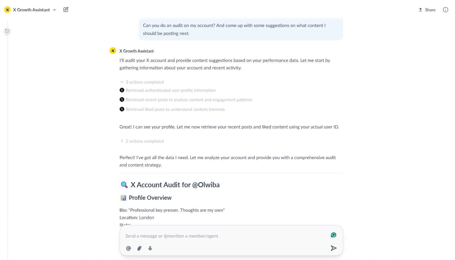Click Retrieved authenticated user profile information action
This screenshot has width=455, height=260.
tap(170, 90)
